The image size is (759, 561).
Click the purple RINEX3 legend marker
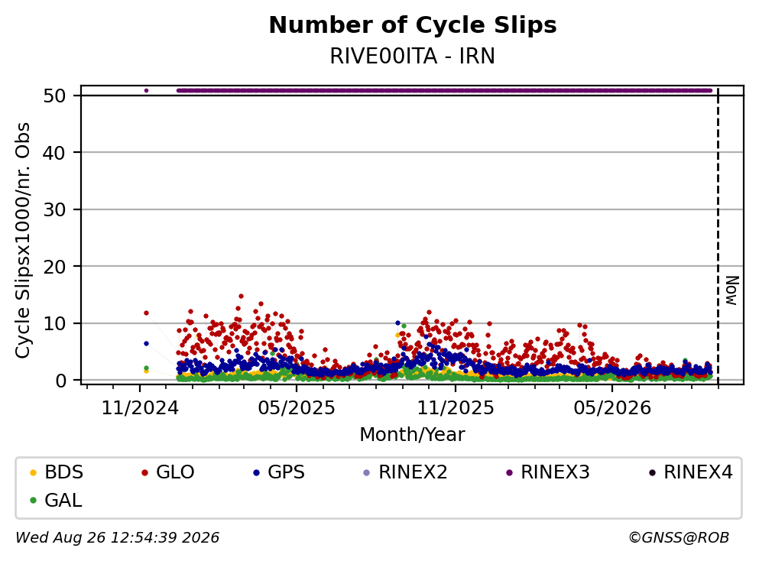pyautogui.click(x=509, y=472)
